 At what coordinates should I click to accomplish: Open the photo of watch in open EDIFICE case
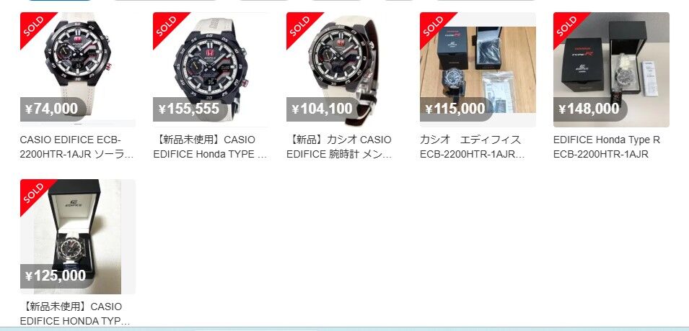point(78,236)
